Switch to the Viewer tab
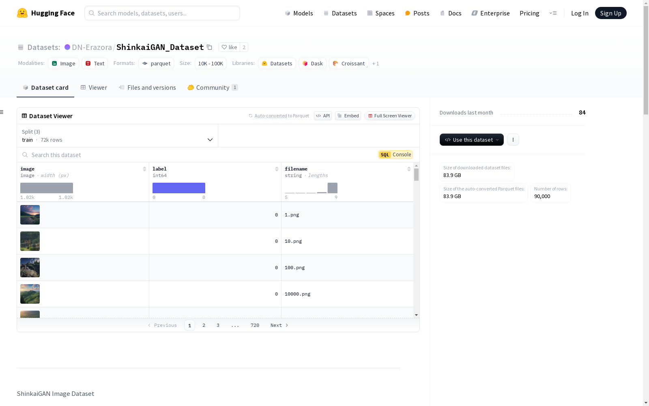 click(94, 88)
